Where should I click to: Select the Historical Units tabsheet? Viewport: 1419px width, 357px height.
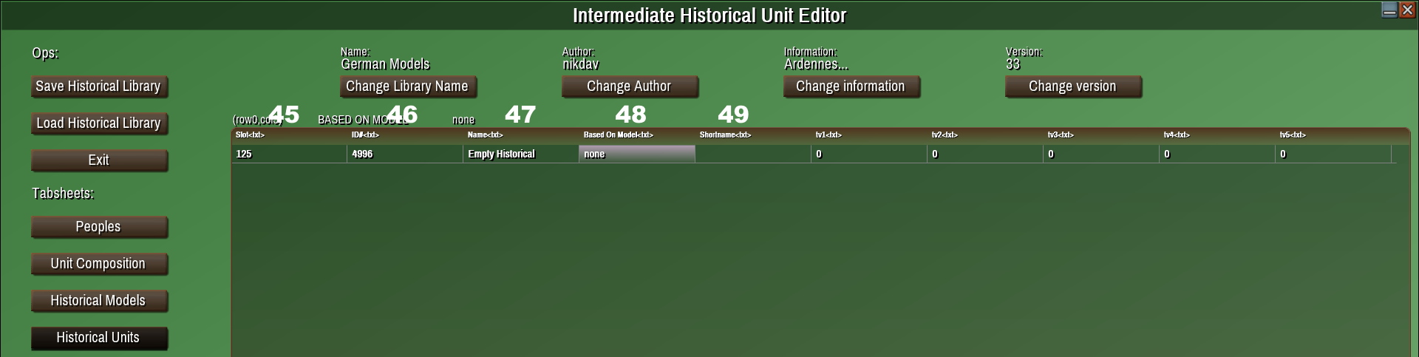98,338
